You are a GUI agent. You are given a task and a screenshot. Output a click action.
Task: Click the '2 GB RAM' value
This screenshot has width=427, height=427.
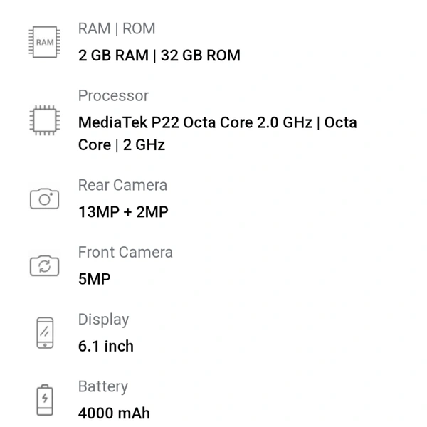coord(112,56)
